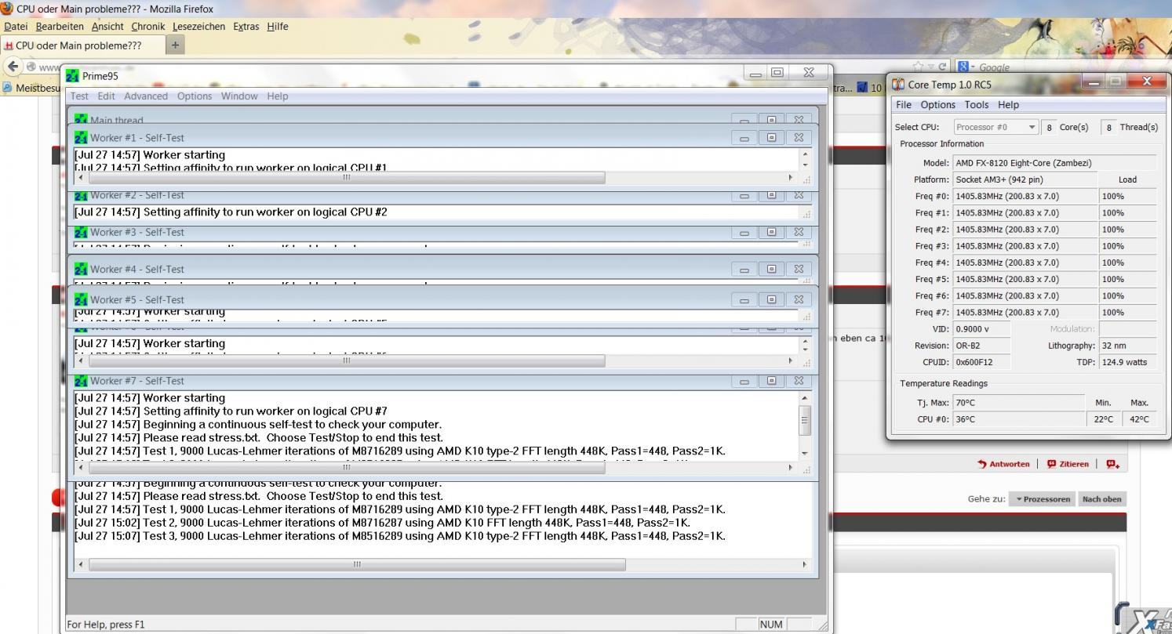Image resolution: width=1172 pixels, height=634 pixels.
Task: Click bottom worker window scroll left arrow
Action: pyautogui.click(x=80, y=564)
